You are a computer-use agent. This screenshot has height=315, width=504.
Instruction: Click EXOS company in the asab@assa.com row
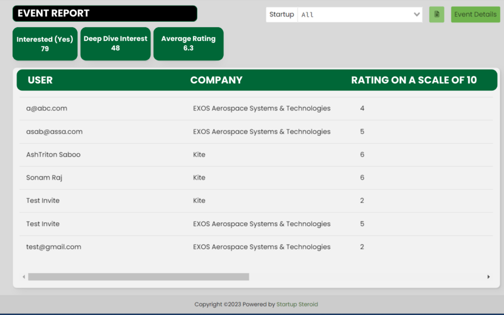[262, 131]
